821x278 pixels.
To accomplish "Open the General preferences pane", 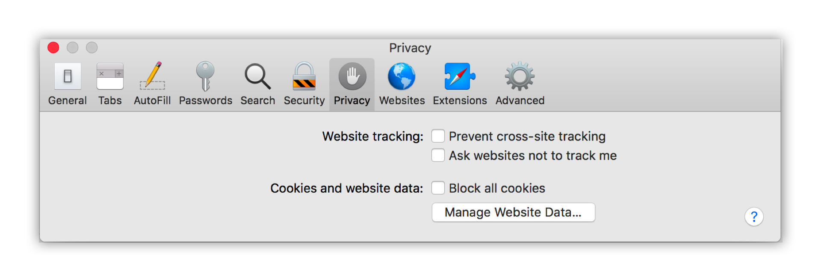I will coord(68,84).
